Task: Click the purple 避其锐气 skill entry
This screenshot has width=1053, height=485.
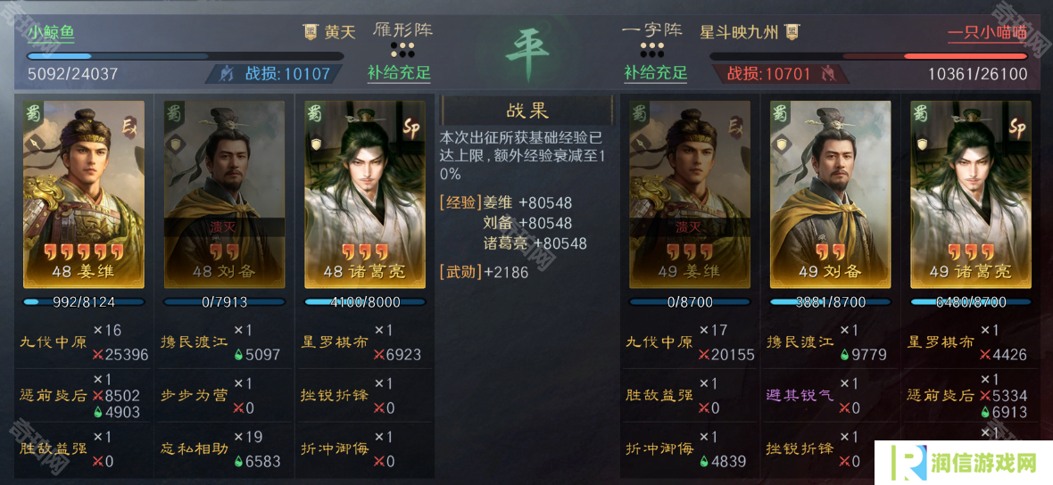Action: [x=800, y=396]
